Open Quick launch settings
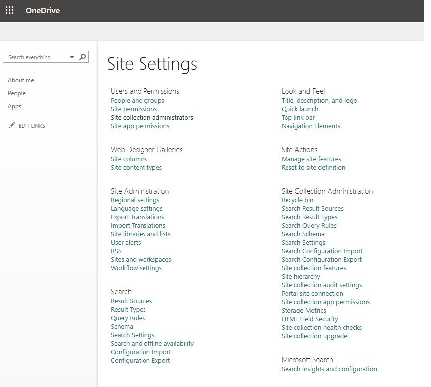The height and width of the screenshot is (387, 431). (300, 109)
